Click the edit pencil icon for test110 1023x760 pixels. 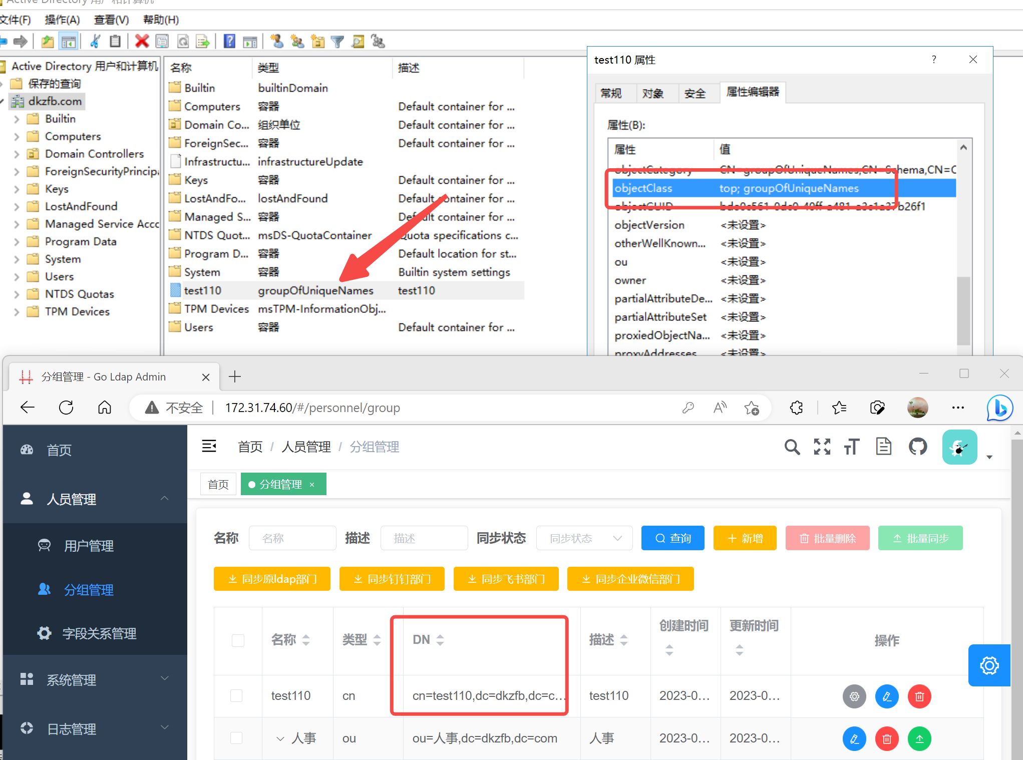click(887, 696)
